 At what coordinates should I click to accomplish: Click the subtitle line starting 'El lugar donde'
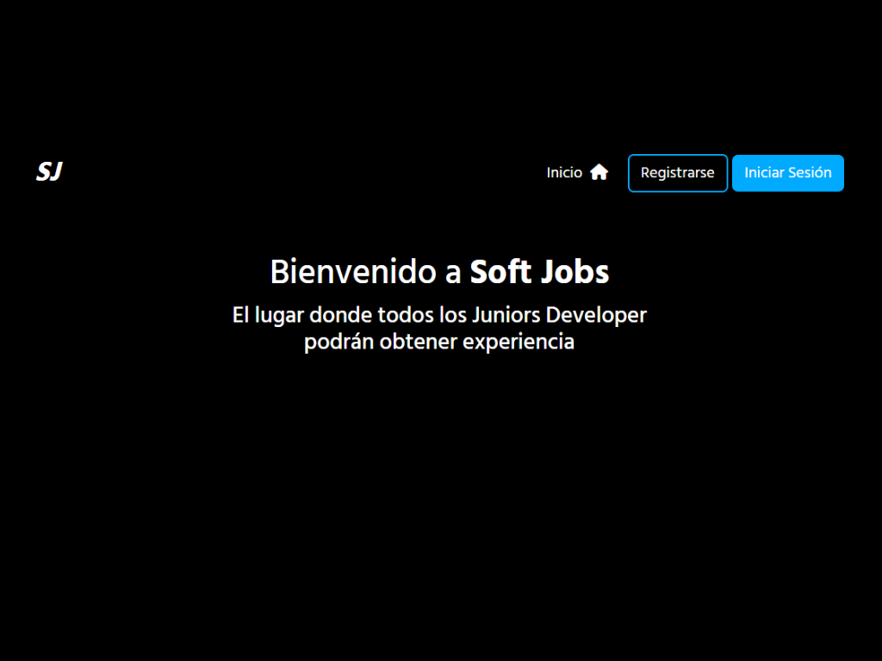(439, 315)
